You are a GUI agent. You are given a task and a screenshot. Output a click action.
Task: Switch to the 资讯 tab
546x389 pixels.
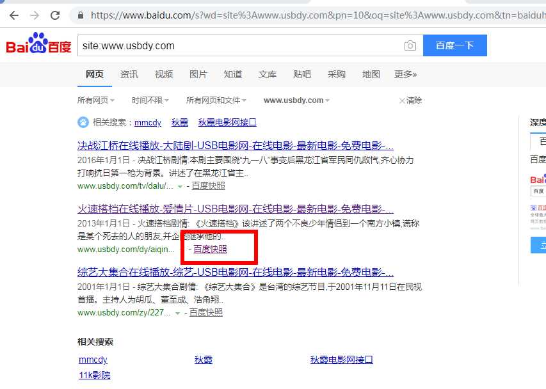pos(129,74)
